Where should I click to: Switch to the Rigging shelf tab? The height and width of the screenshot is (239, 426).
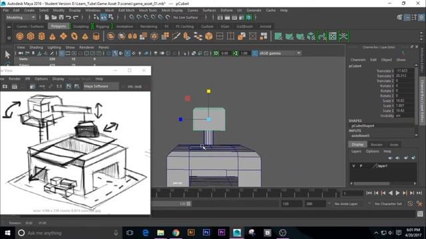point(103,27)
